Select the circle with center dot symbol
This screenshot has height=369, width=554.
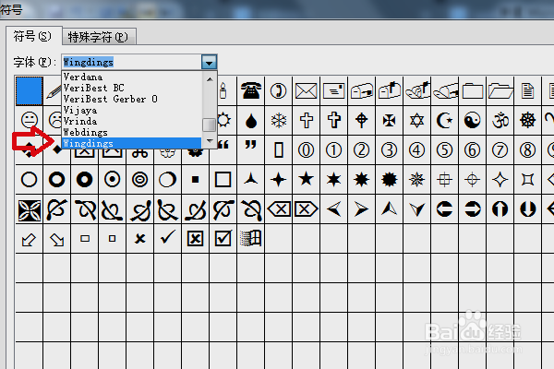coord(113,179)
